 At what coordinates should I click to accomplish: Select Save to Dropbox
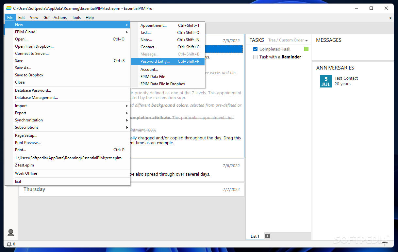point(68,75)
